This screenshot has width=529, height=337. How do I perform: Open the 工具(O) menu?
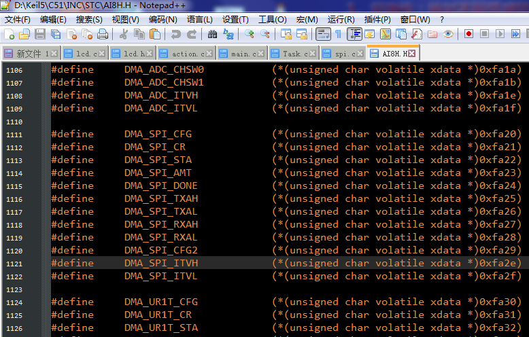[x=272, y=20]
